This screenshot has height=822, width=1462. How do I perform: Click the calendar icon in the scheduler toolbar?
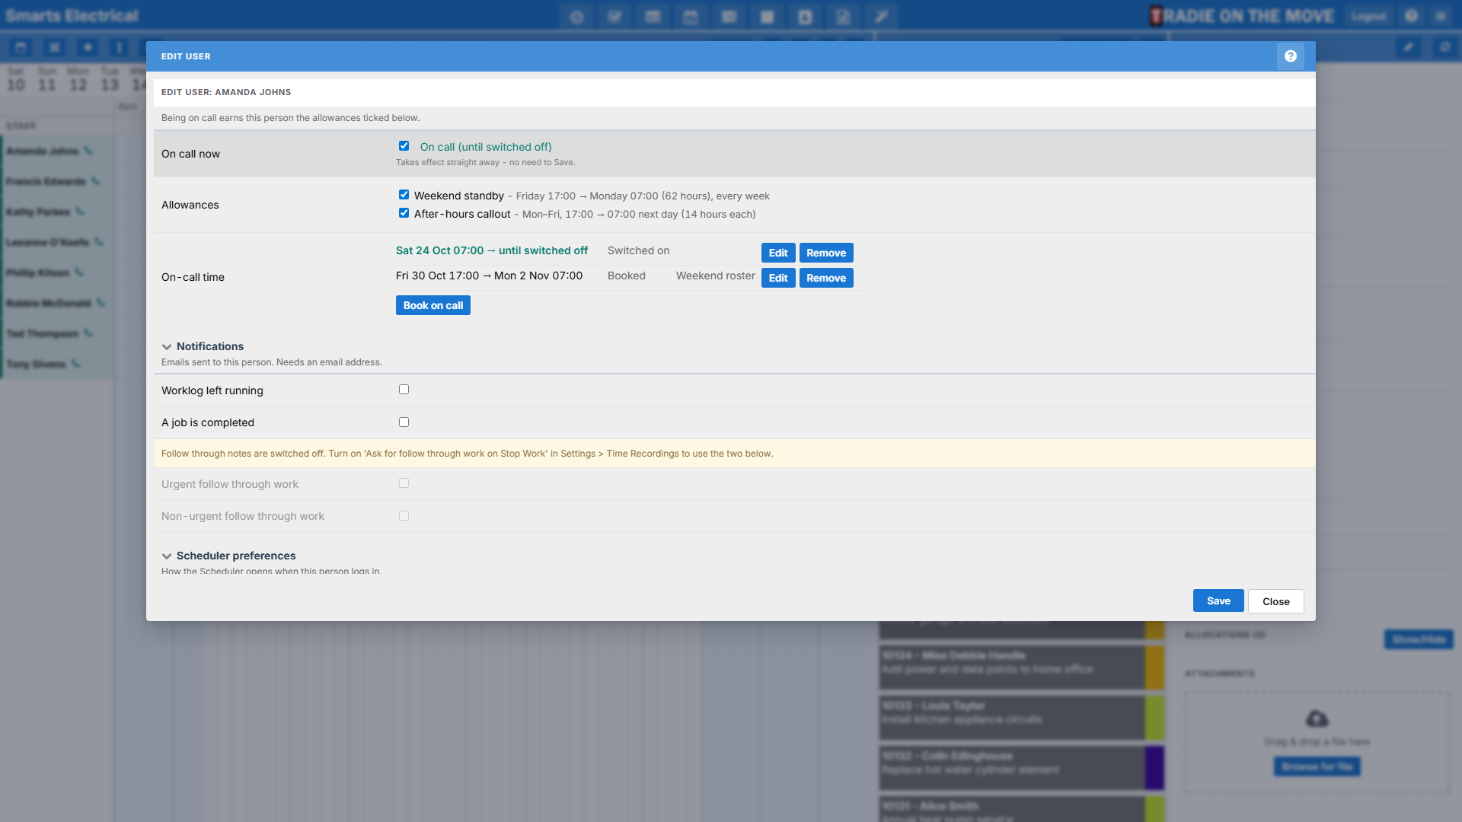[21, 47]
